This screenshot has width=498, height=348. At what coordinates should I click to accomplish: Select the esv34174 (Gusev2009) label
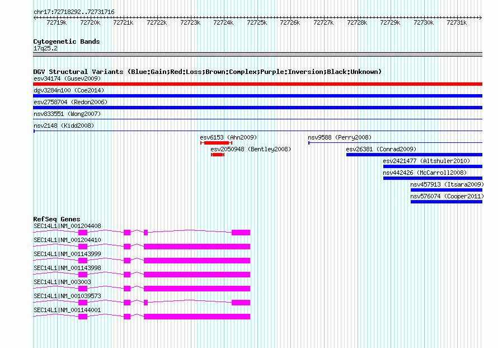67,78
